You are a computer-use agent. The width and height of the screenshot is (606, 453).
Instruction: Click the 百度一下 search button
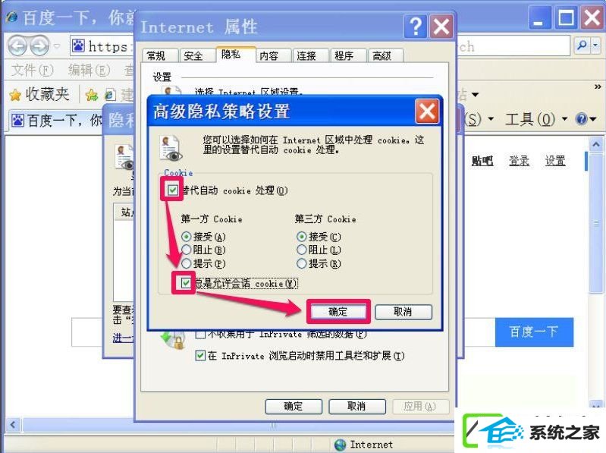(534, 332)
